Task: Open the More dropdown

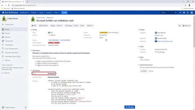Action: click(60, 26)
